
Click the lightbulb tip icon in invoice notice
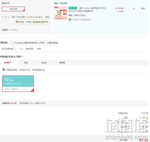tap(13, 43)
